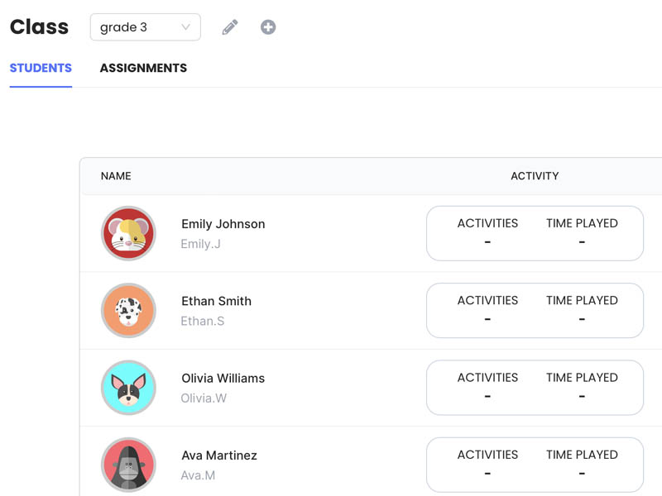The image size is (662, 496).
Task: Open Ethan Smith's student name
Action: coord(217,301)
